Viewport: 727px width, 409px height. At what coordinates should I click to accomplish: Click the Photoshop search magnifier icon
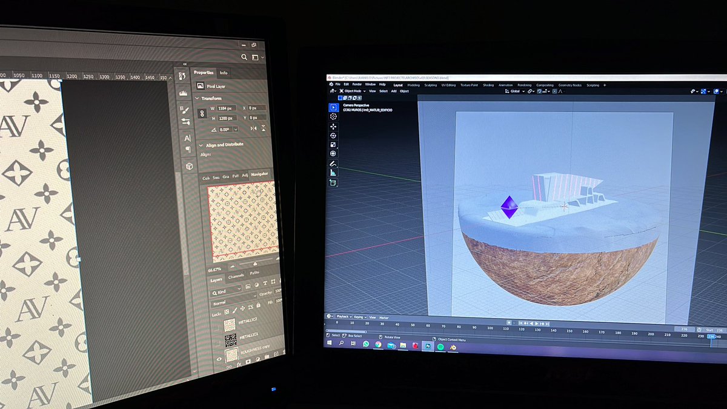point(244,57)
